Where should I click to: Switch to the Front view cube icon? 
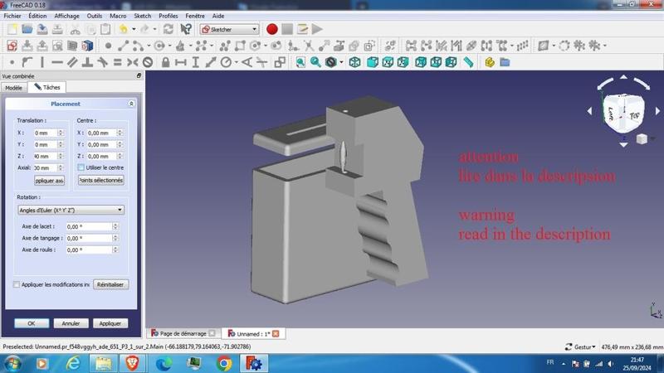[x=372, y=63]
